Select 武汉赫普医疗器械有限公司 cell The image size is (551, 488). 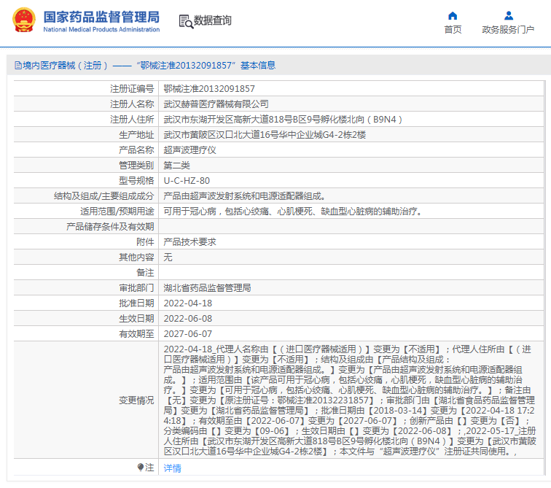pyautogui.click(x=216, y=104)
